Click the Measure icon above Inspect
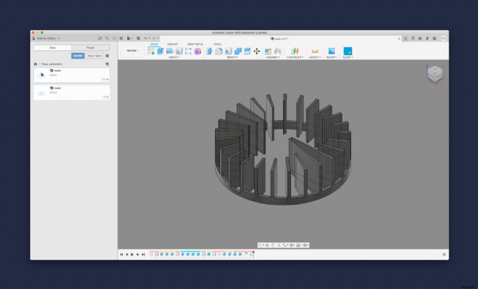 click(x=315, y=51)
